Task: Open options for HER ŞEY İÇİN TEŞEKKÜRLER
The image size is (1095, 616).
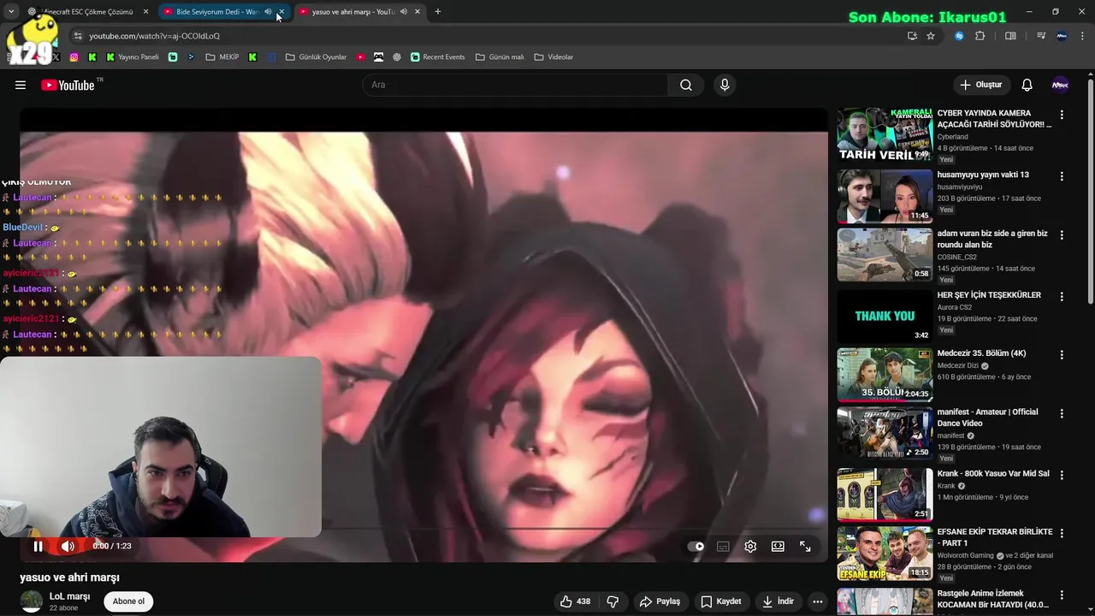Action: [1062, 297]
